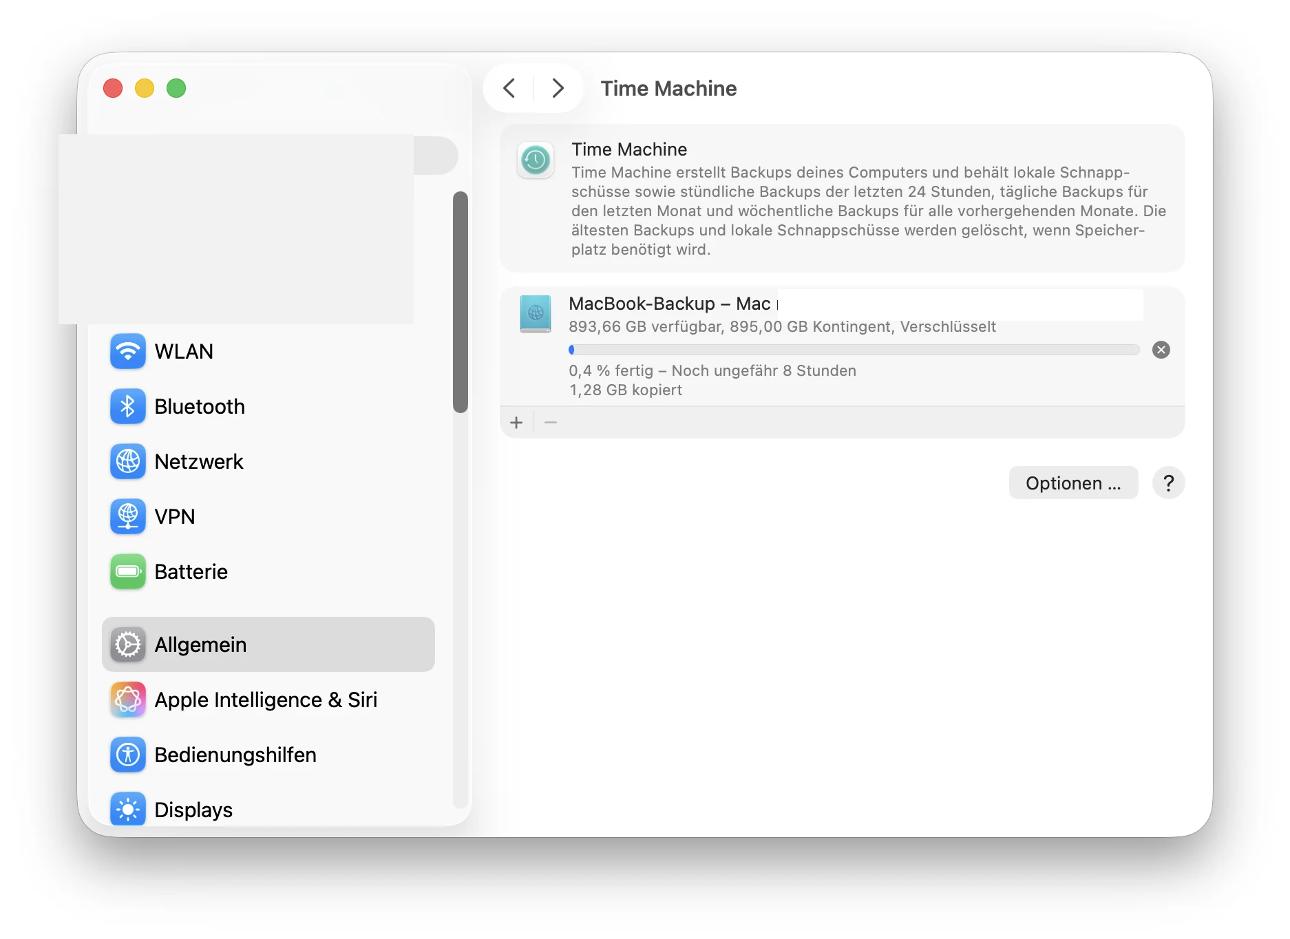Click the Bluetooth icon in sidebar
1290x939 pixels.
point(128,406)
